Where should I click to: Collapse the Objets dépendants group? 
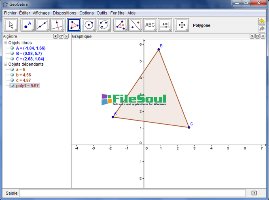(6, 64)
